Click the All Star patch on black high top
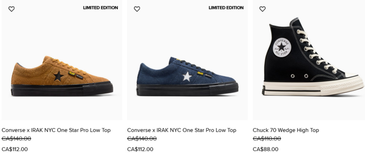Image resolution: width=365 pixels, height=153 pixels. pos(282,48)
